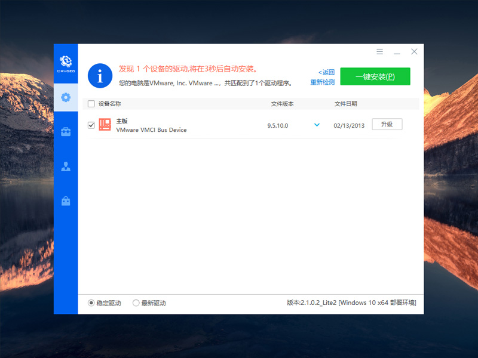The width and height of the screenshot is (478, 358).
Task: Open the gear driver tab in sidebar
Action: tap(66, 97)
